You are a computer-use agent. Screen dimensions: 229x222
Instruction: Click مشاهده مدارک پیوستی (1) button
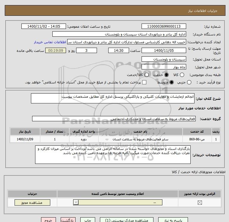click(x=127, y=220)
